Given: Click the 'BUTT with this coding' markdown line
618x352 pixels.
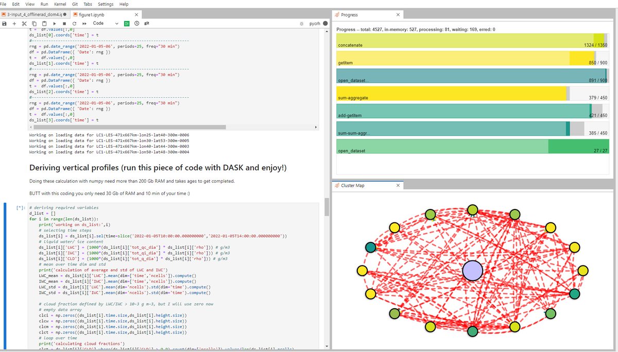Looking at the screenshot, I should click(x=109, y=194).
